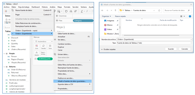This screenshot has width=195, height=95.
Task: Open the Organizar dropdown
Action: [106, 16]
